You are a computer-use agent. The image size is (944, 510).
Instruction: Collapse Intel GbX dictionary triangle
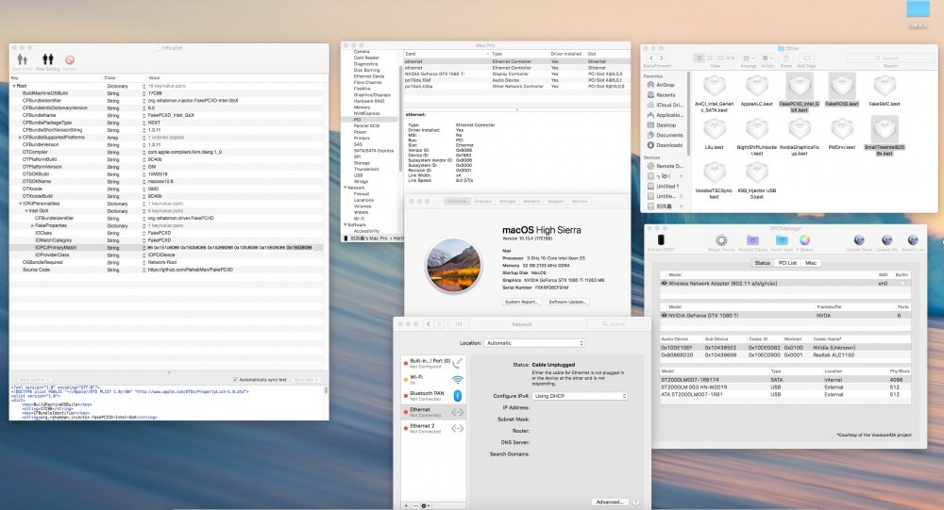pyautogui.click(x=25, y=211)
